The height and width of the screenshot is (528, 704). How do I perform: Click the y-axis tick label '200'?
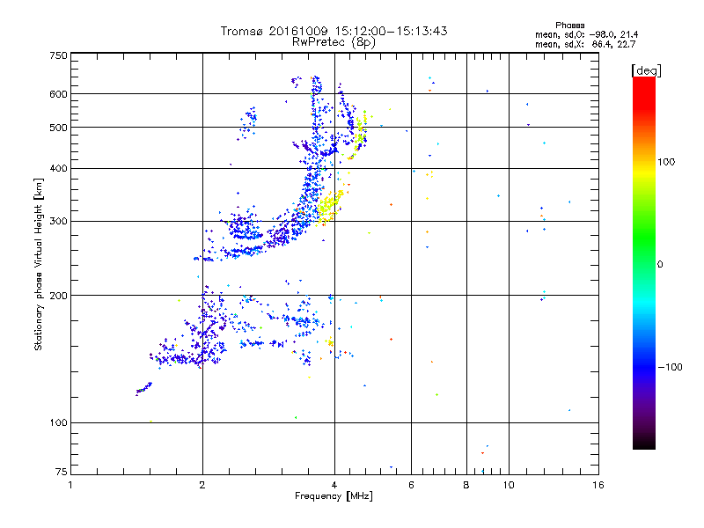(x=58, y=296)
